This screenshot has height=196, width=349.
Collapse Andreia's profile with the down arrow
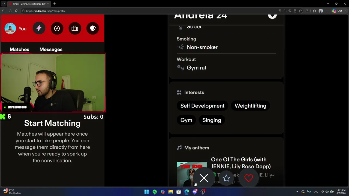[272, 16]
